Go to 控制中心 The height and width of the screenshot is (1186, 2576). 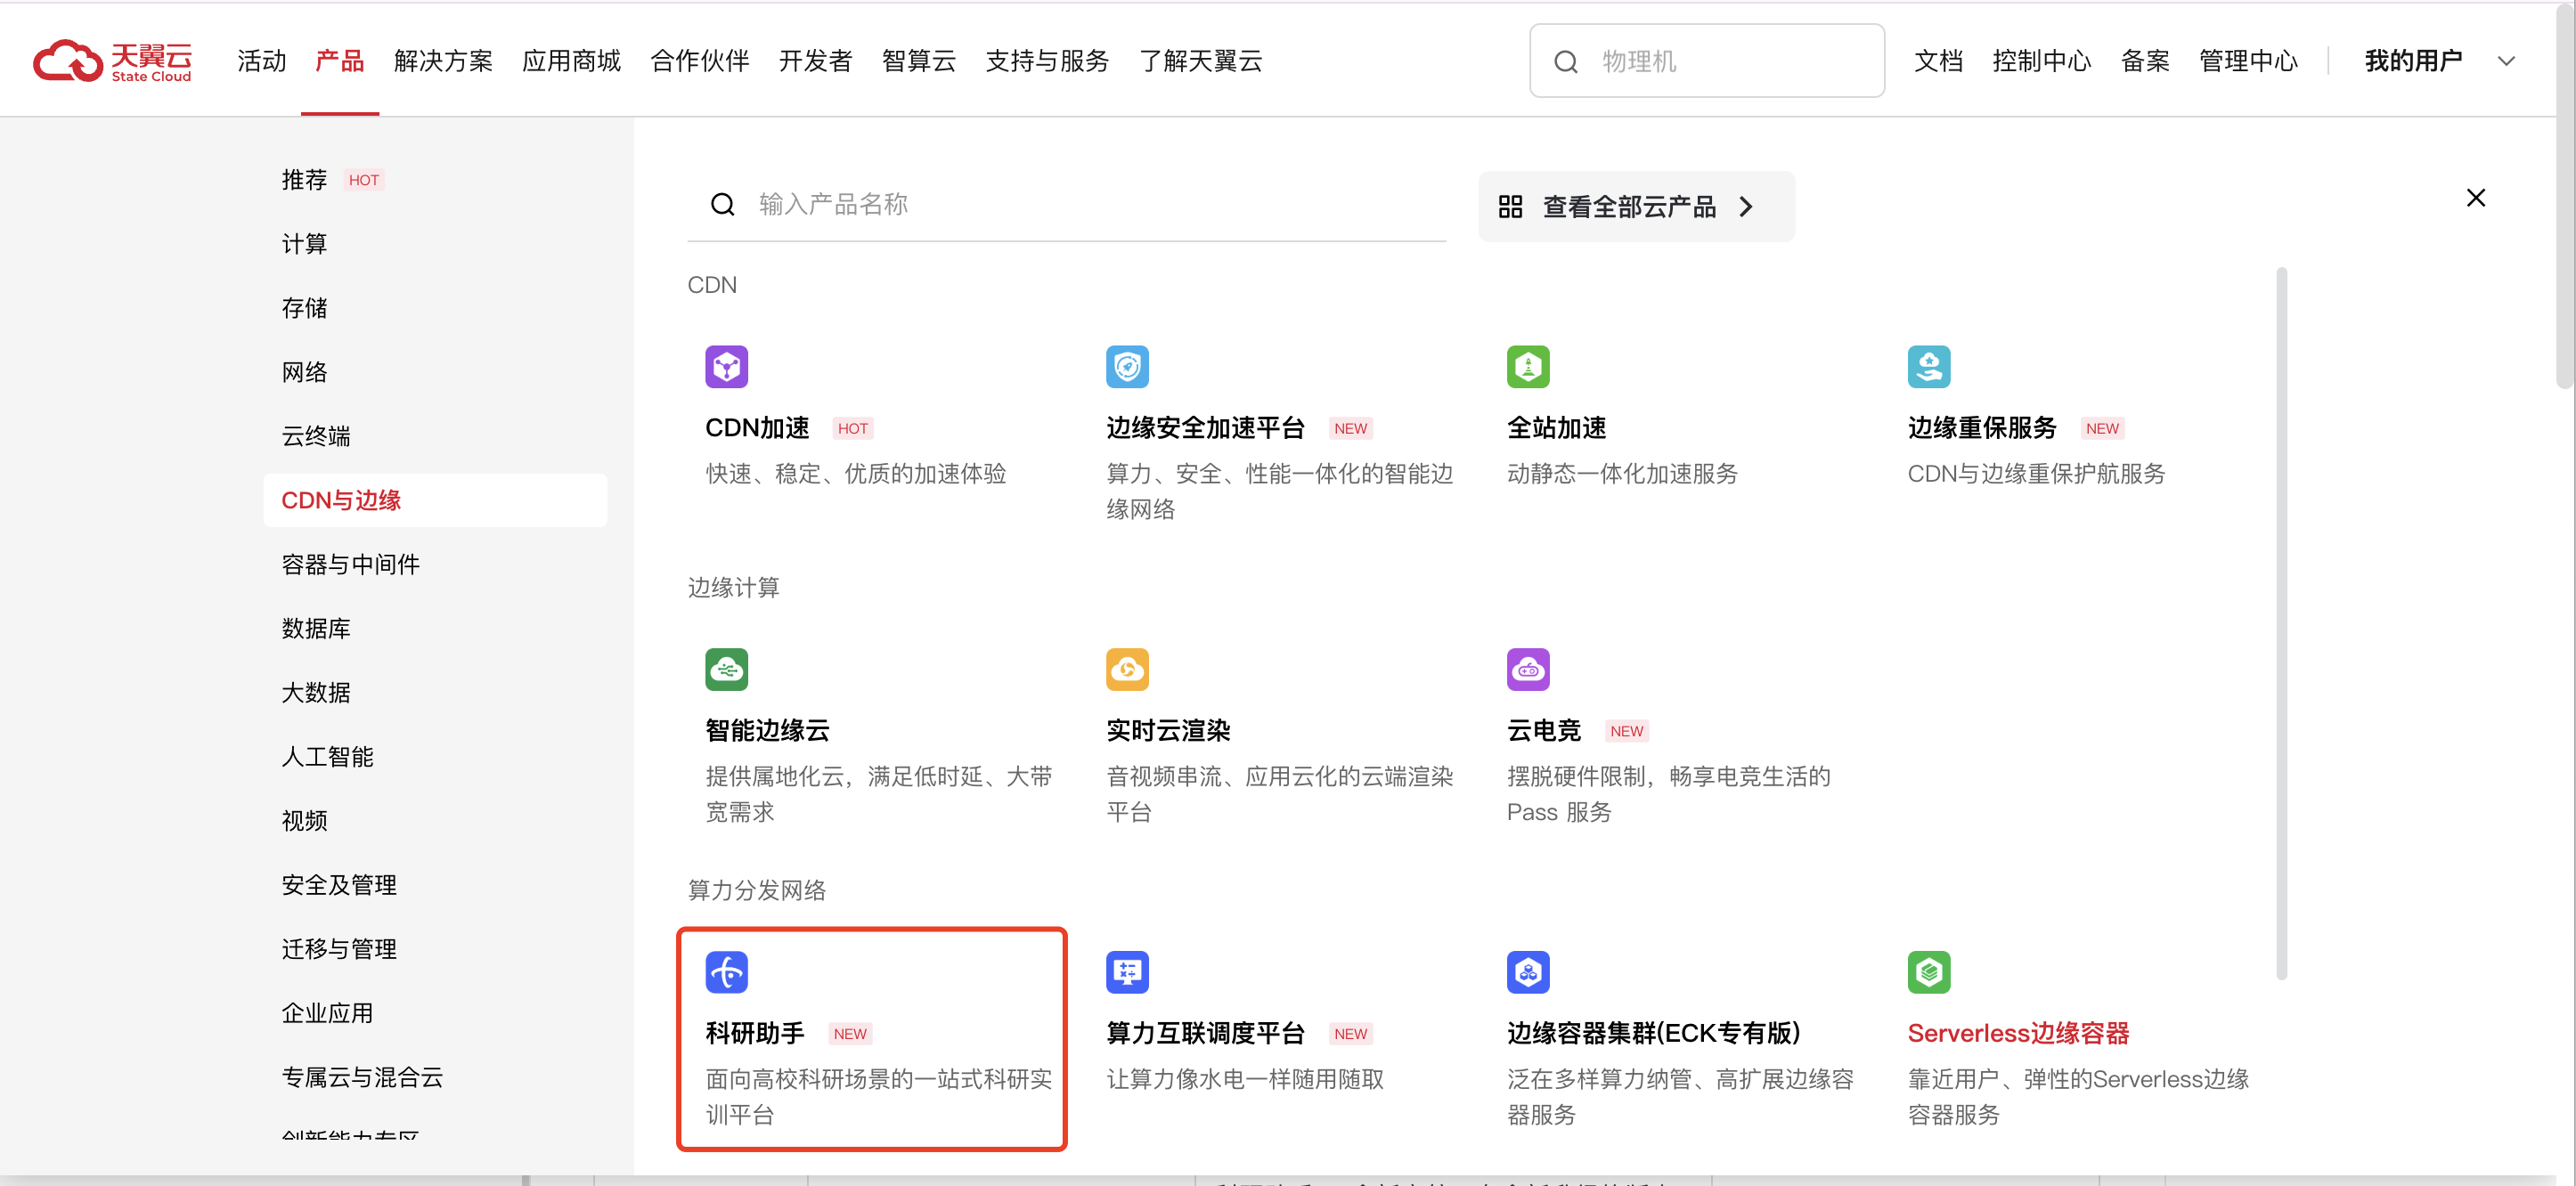tap(2041, 61)
